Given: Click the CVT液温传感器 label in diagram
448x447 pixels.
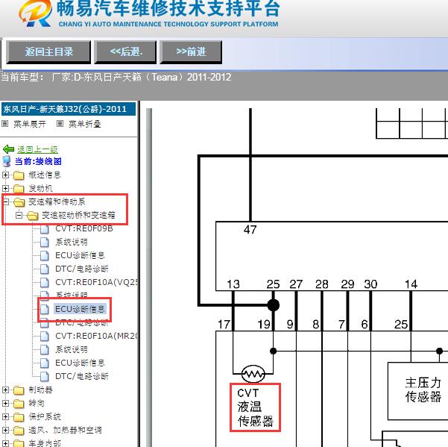Looking at the screenshot, I should click(255, 407).
